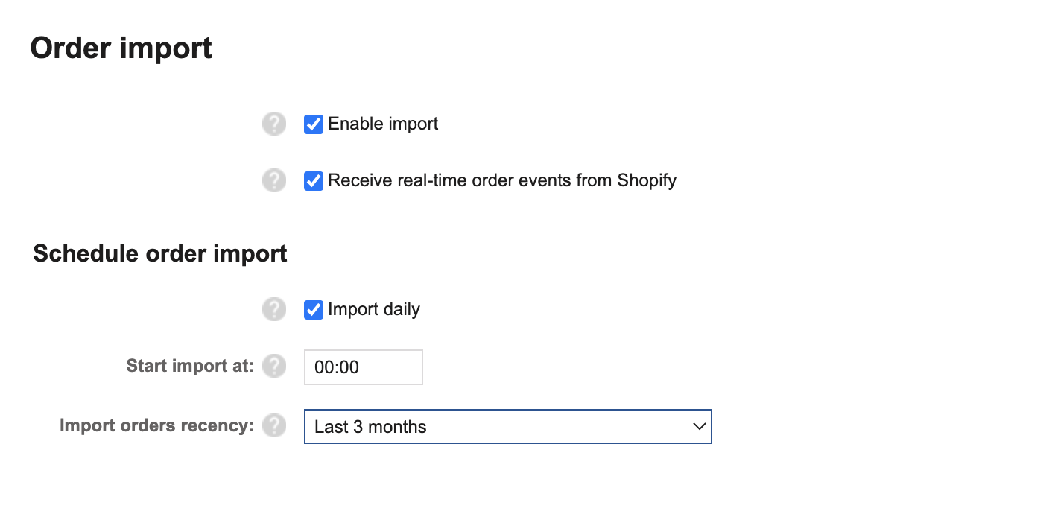Toggle the Import daily checkbox
The height and width of the screenshot is (523, 1055).
314,309
